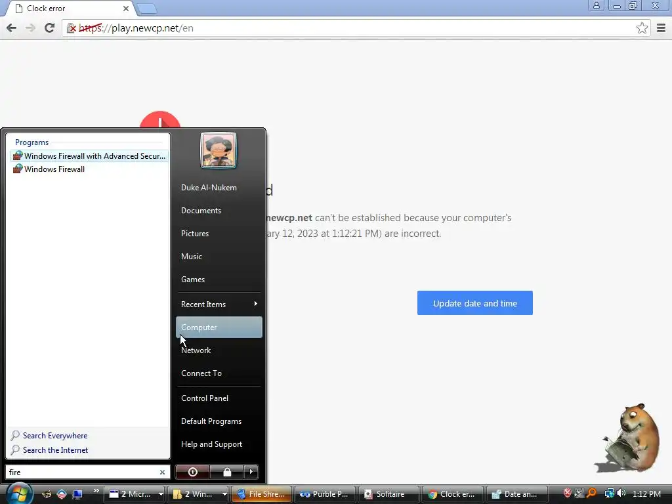Click the network tray icon
Viewport: 672px width, 504px height.
pos(609,493)
